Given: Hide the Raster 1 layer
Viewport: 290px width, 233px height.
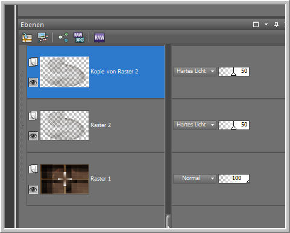Looking at the screenshot, I should (x=33, y=189).
